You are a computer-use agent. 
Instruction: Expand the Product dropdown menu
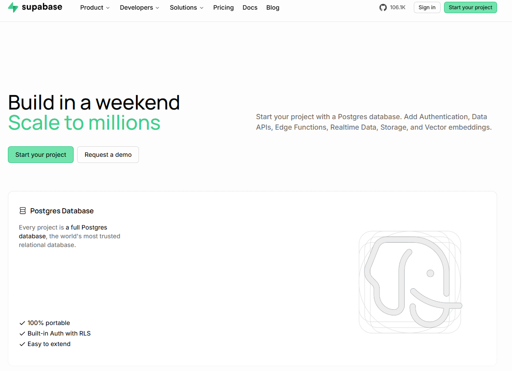[95, 7]
